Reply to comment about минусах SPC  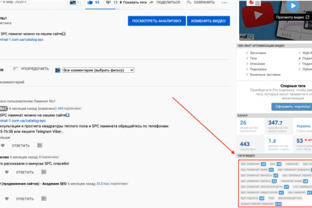coord(25,172)
